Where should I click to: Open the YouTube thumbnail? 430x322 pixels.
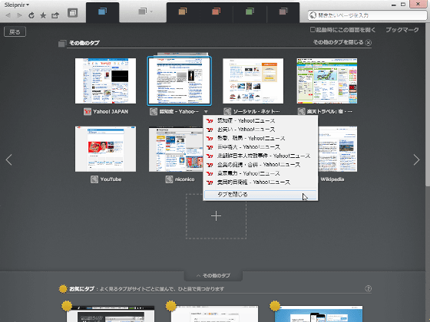pyautogui.click(x=106, y=149)
